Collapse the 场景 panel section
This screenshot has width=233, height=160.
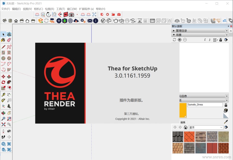[x=174, y=35]
